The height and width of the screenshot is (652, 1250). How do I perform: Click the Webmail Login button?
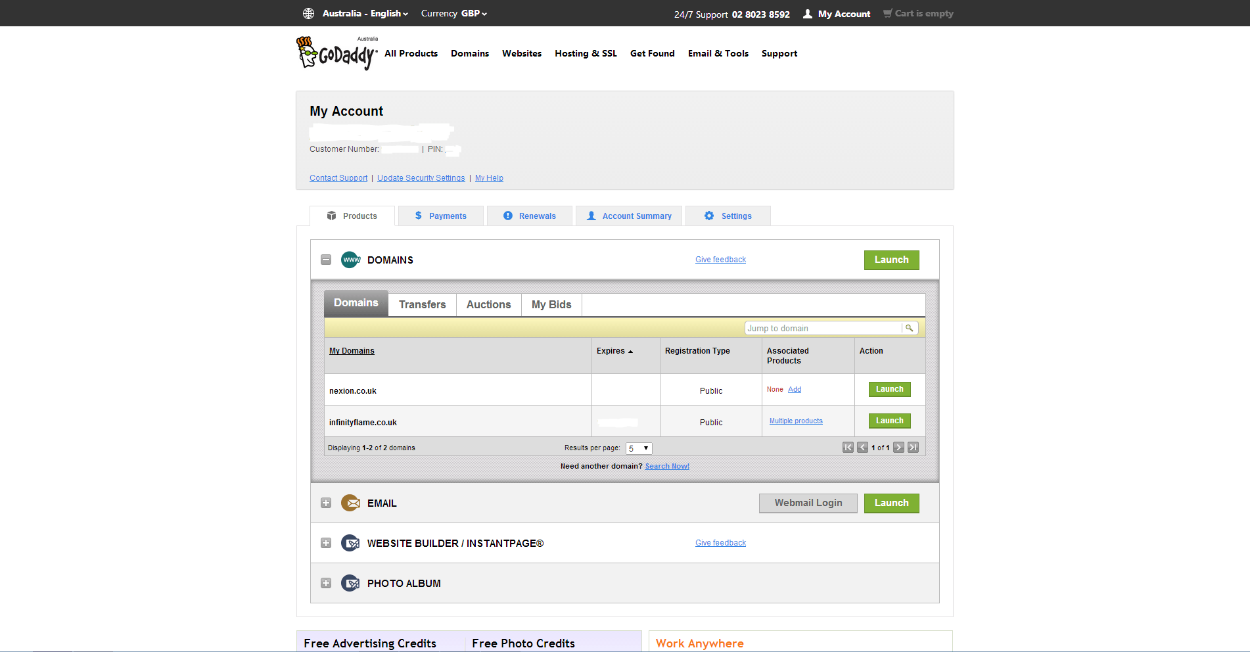click(808, 503)
